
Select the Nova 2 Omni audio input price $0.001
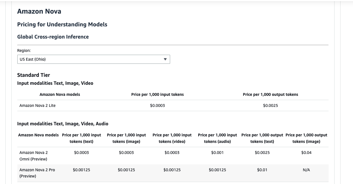click(x=217, y=153)
